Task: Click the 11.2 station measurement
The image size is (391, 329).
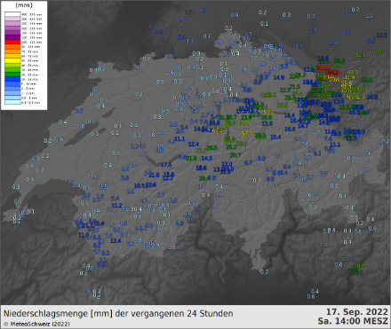Action: click(116, 205)
